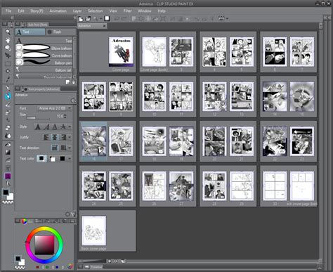Open the Layer menu
333x272 pixels.
click(77, 11)
